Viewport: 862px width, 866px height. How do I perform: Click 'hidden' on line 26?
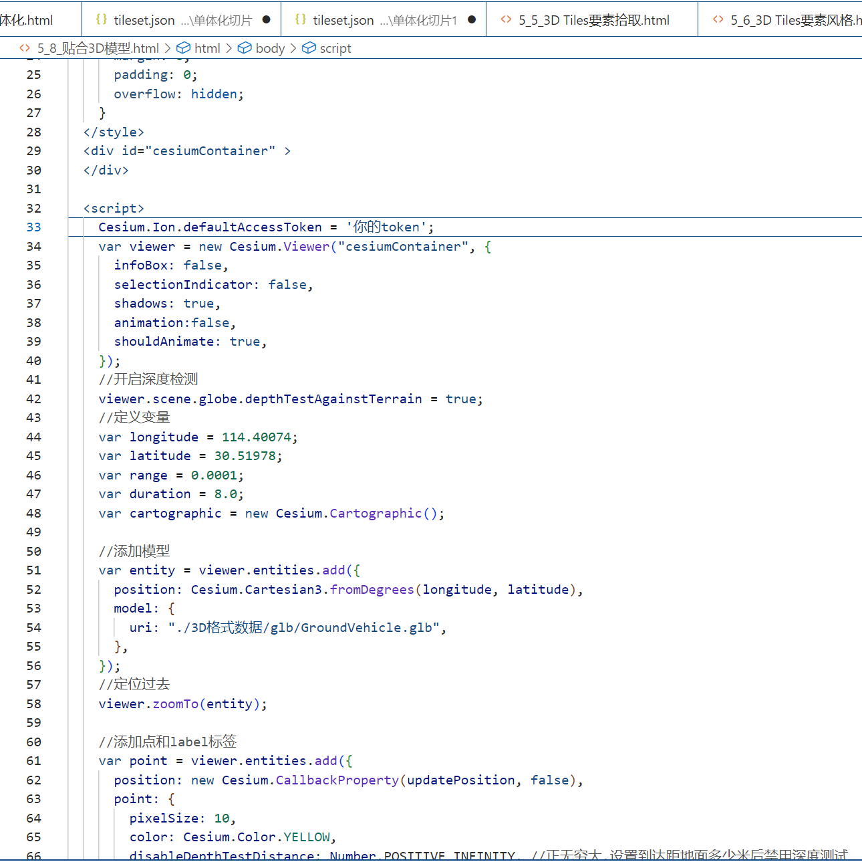pyautogui.click(x=214, y=94)
